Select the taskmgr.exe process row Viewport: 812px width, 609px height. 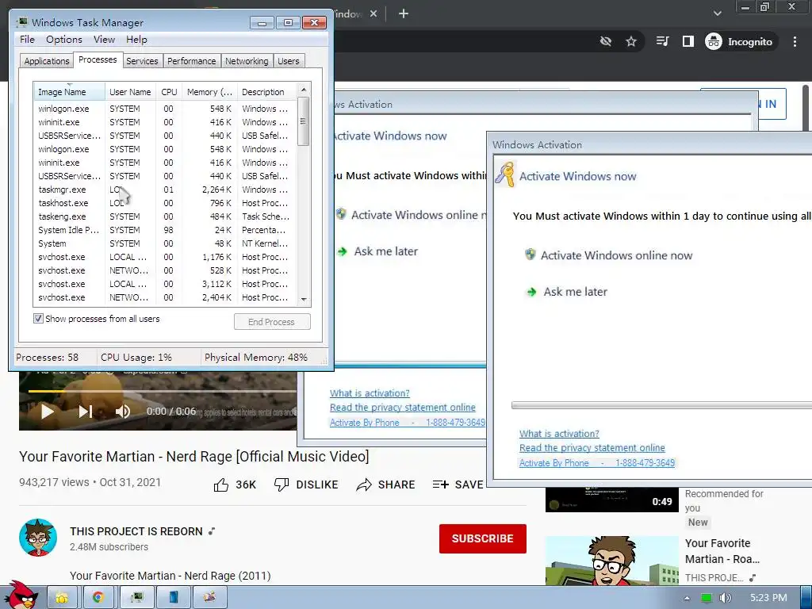[x=165, y=190]
